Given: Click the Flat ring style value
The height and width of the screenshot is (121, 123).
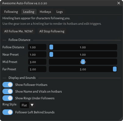Looking at the screenshot, I should (24, 105).
